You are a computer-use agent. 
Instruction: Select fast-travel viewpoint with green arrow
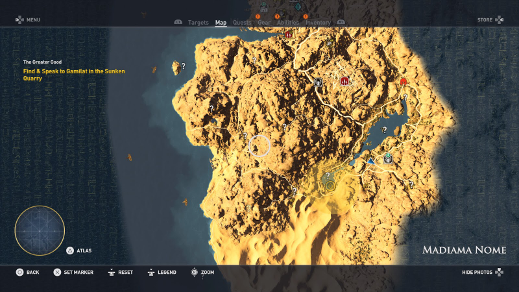point(388,158)
